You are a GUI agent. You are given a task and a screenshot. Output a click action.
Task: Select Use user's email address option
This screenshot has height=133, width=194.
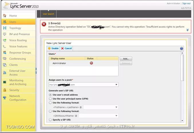tap(50, 95)
